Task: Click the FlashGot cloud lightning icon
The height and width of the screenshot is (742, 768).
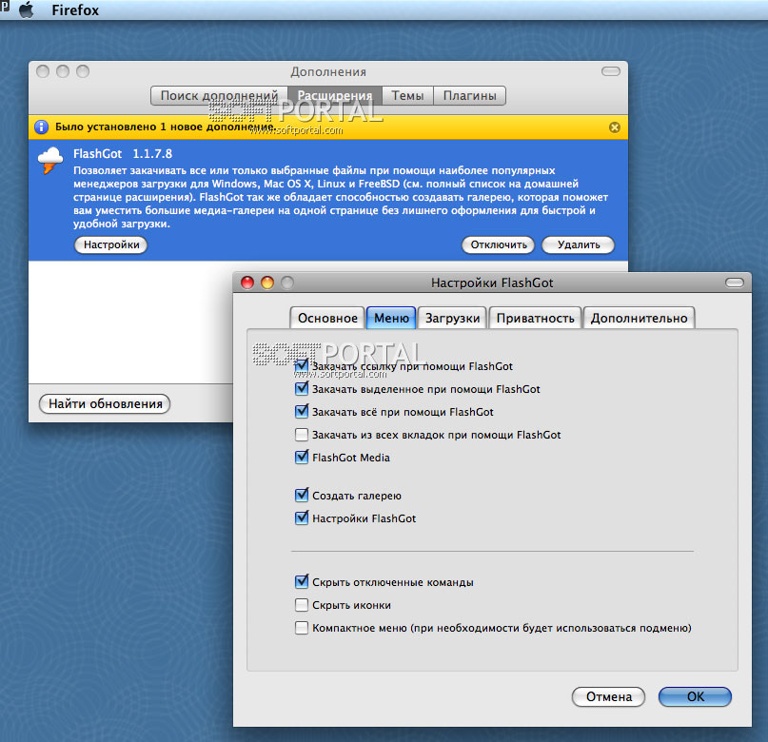Action: click(x=49, y=161)
